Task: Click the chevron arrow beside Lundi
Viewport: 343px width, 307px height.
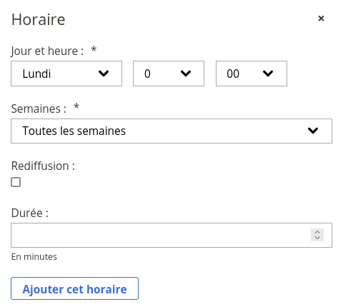Action: pyautogui.click(x=104, y=74)
